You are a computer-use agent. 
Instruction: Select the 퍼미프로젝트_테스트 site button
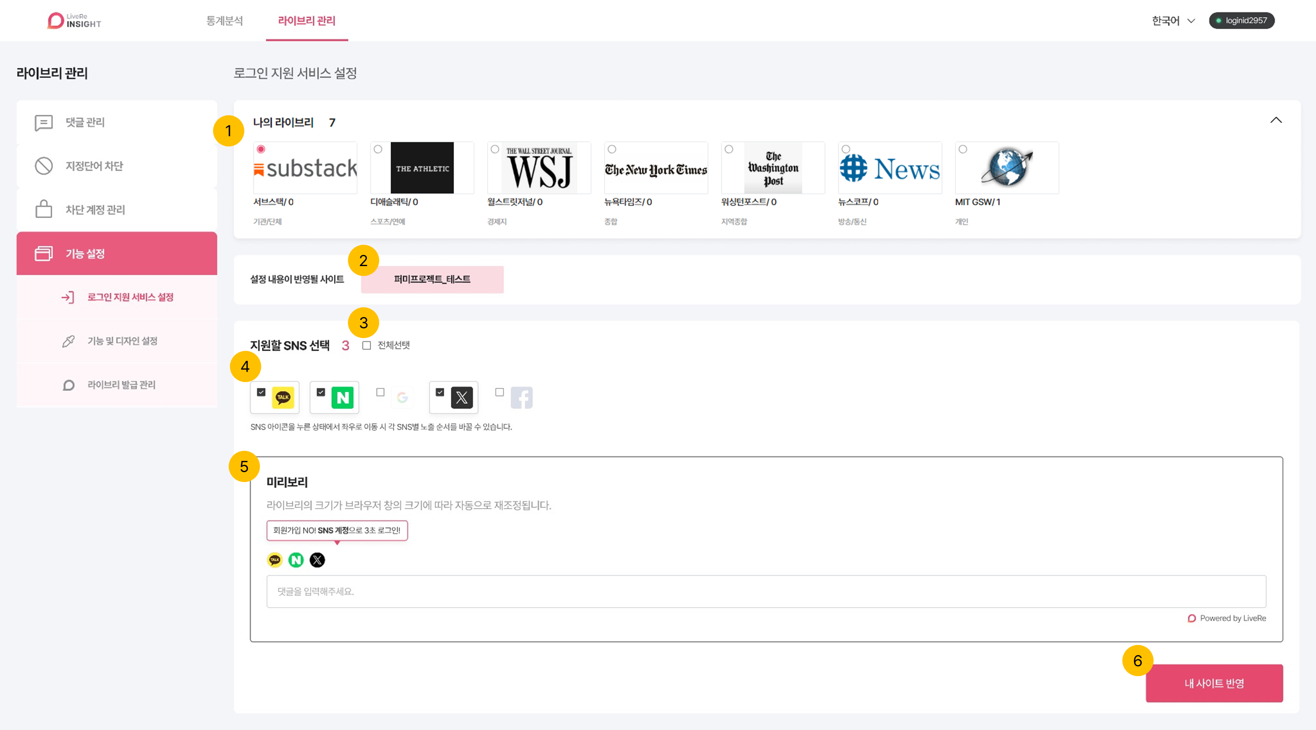[432, 279]
